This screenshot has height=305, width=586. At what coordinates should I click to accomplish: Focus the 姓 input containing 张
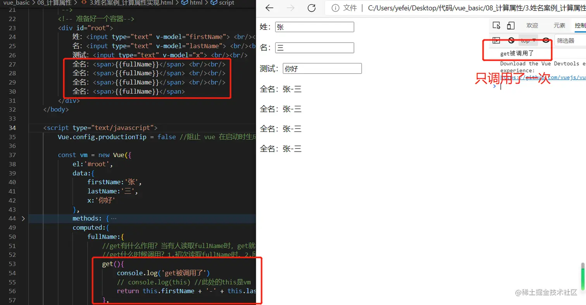coord(314,27)
